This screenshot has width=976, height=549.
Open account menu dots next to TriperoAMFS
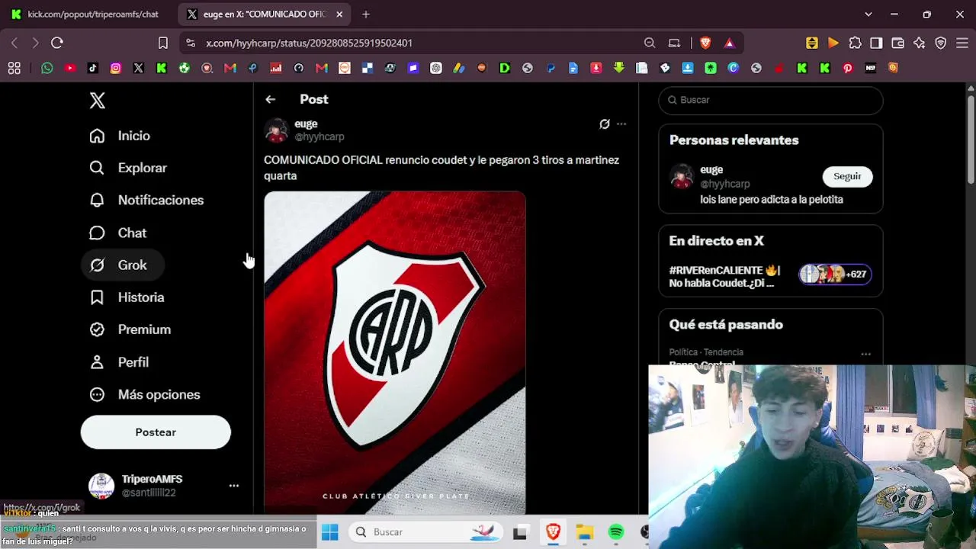pos(234,486)
